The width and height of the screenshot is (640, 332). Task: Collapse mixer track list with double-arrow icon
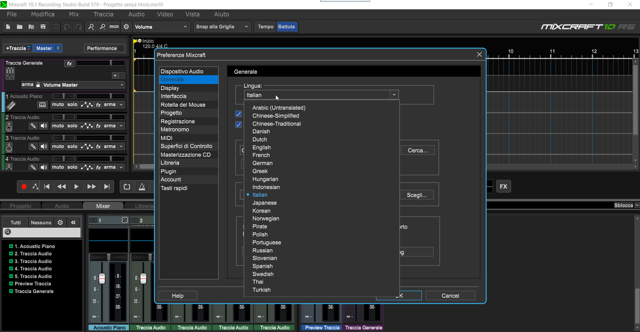pyautogui.click(x=73, y=223)
